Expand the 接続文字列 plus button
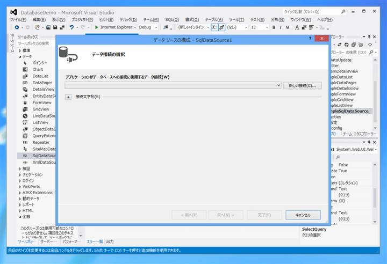This screenshot has height=264, width=387. coord(68,97)
